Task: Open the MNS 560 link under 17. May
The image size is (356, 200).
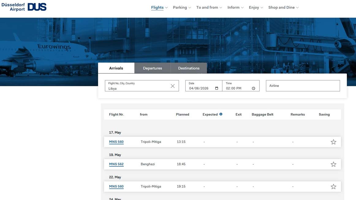Action: point(116,142)
